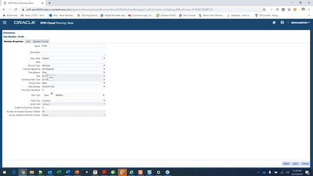Image resolution: width=313 pixels, height=176 pixels.
Task: Change the Plan Type Addition operator dropdown
Action: (80, 95)
